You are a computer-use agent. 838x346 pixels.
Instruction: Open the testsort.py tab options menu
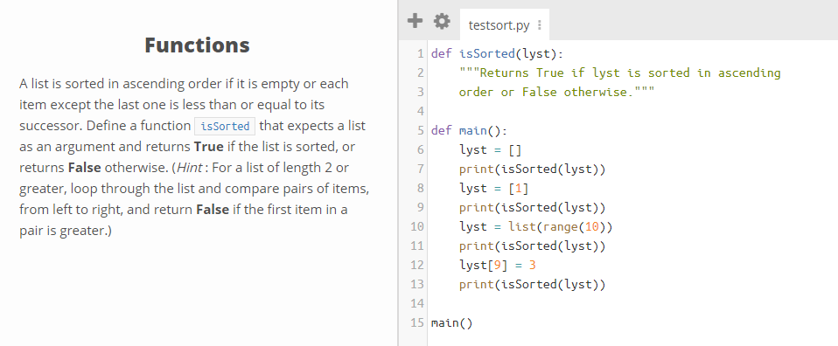[540, 25]
